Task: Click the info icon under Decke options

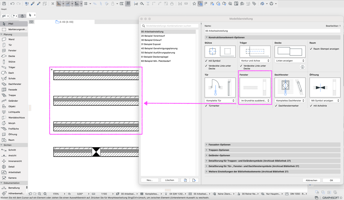Action: 302,67
